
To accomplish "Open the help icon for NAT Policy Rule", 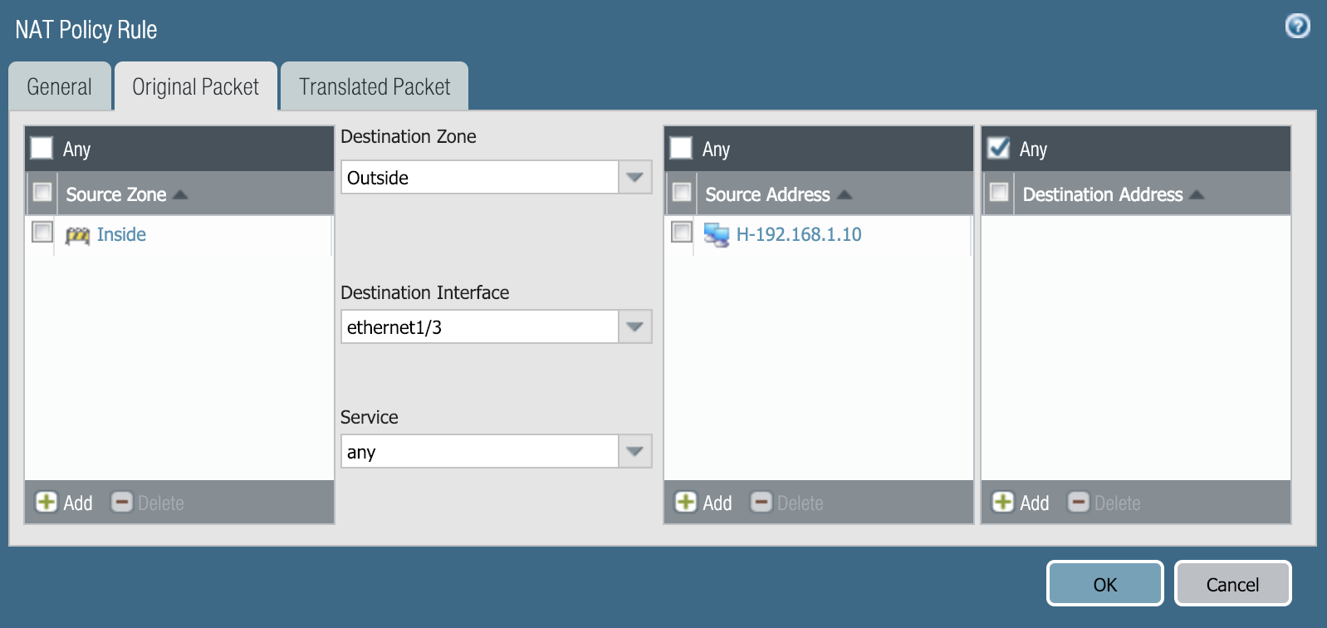I will (x=1297, y=27).
